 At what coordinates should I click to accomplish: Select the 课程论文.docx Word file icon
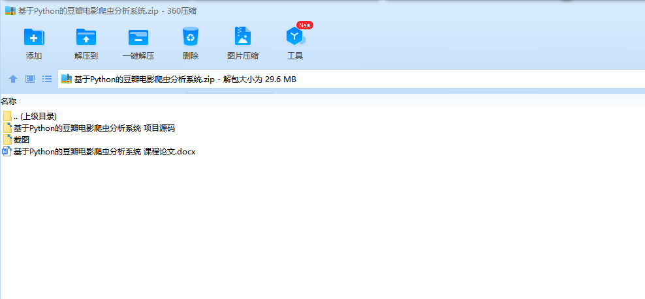(7, 151)
